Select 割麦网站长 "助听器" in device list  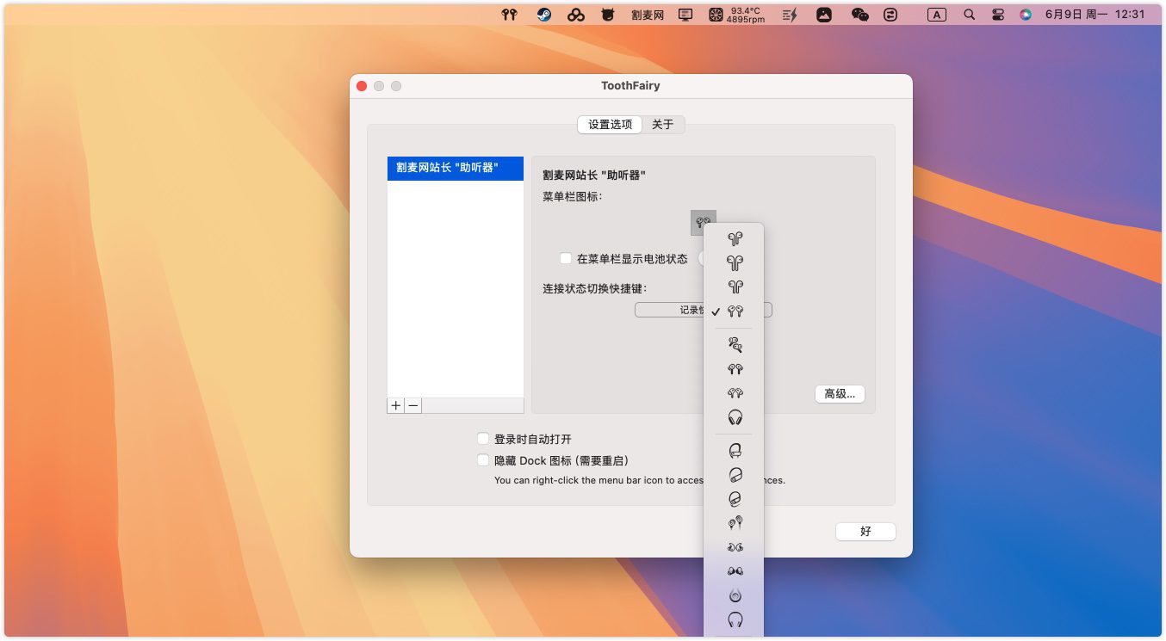455,168
